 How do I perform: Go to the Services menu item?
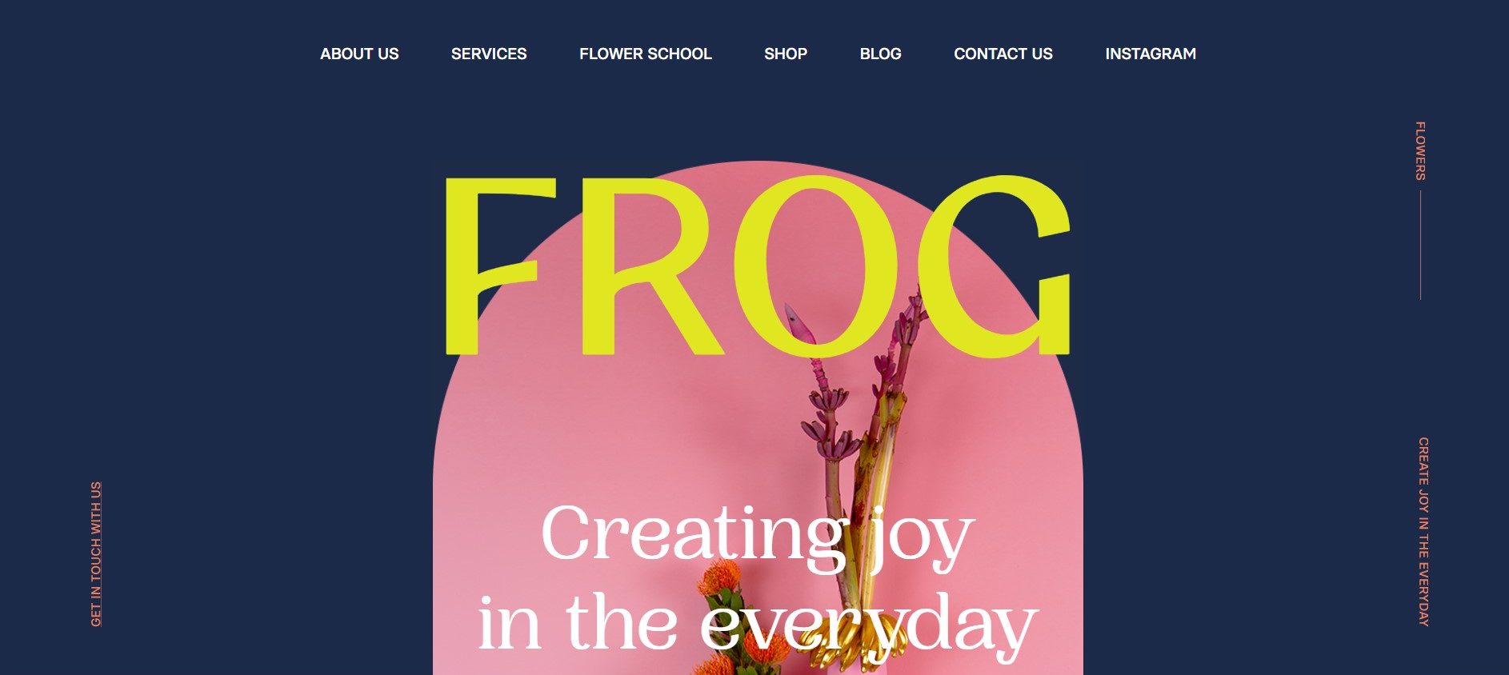point(489,54)
